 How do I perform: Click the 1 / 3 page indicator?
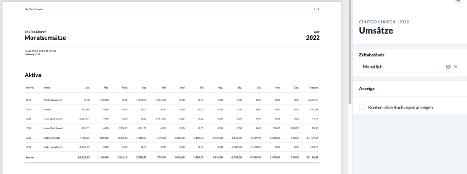[317, 10]
